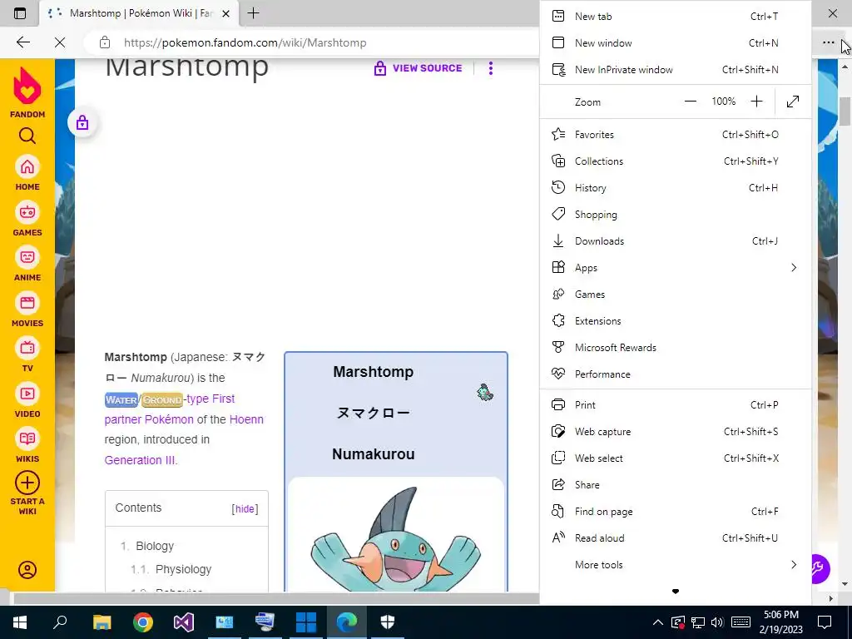Image resolution: width=852 pixels, height=639 pixels.
Task: Open Downloads from the menu
Action: [676, 240]
